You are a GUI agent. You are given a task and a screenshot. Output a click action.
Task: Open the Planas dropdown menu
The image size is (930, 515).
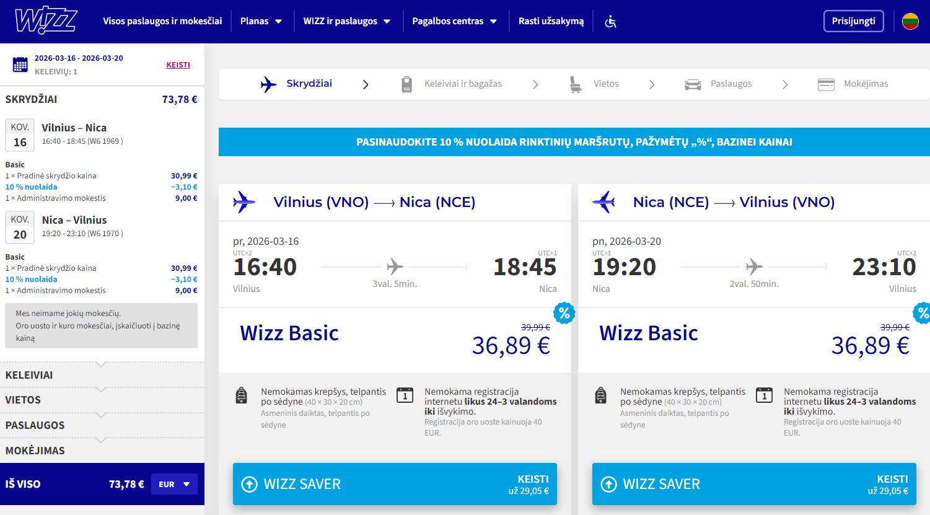click(x=261, y=21)
